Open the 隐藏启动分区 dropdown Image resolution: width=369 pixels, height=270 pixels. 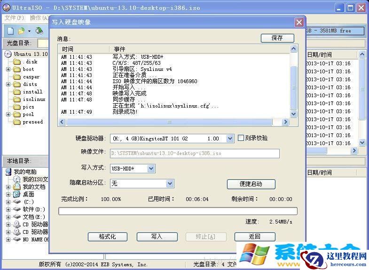170,184
